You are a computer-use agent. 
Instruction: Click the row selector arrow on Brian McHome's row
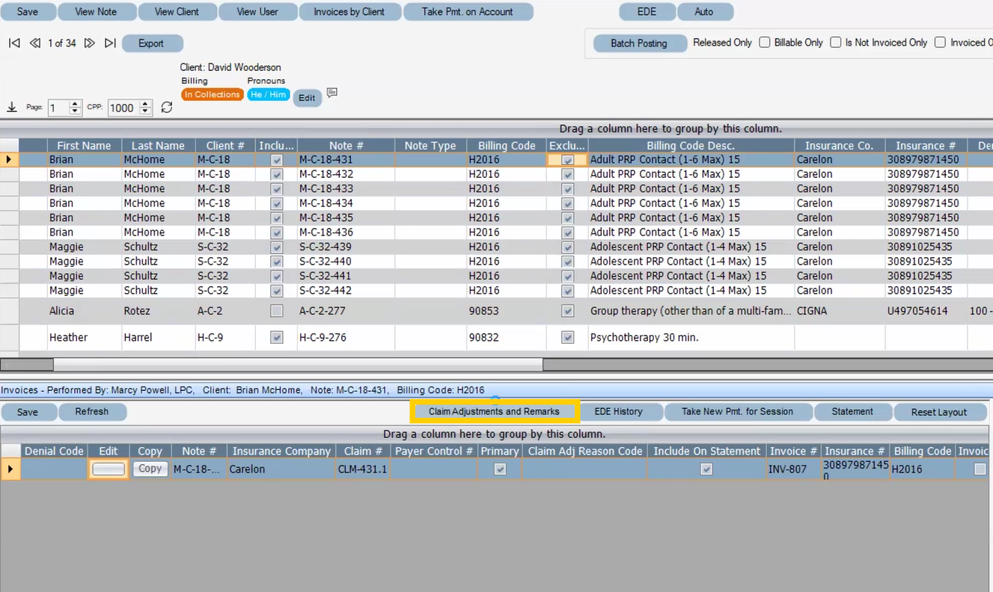(7, 159)
